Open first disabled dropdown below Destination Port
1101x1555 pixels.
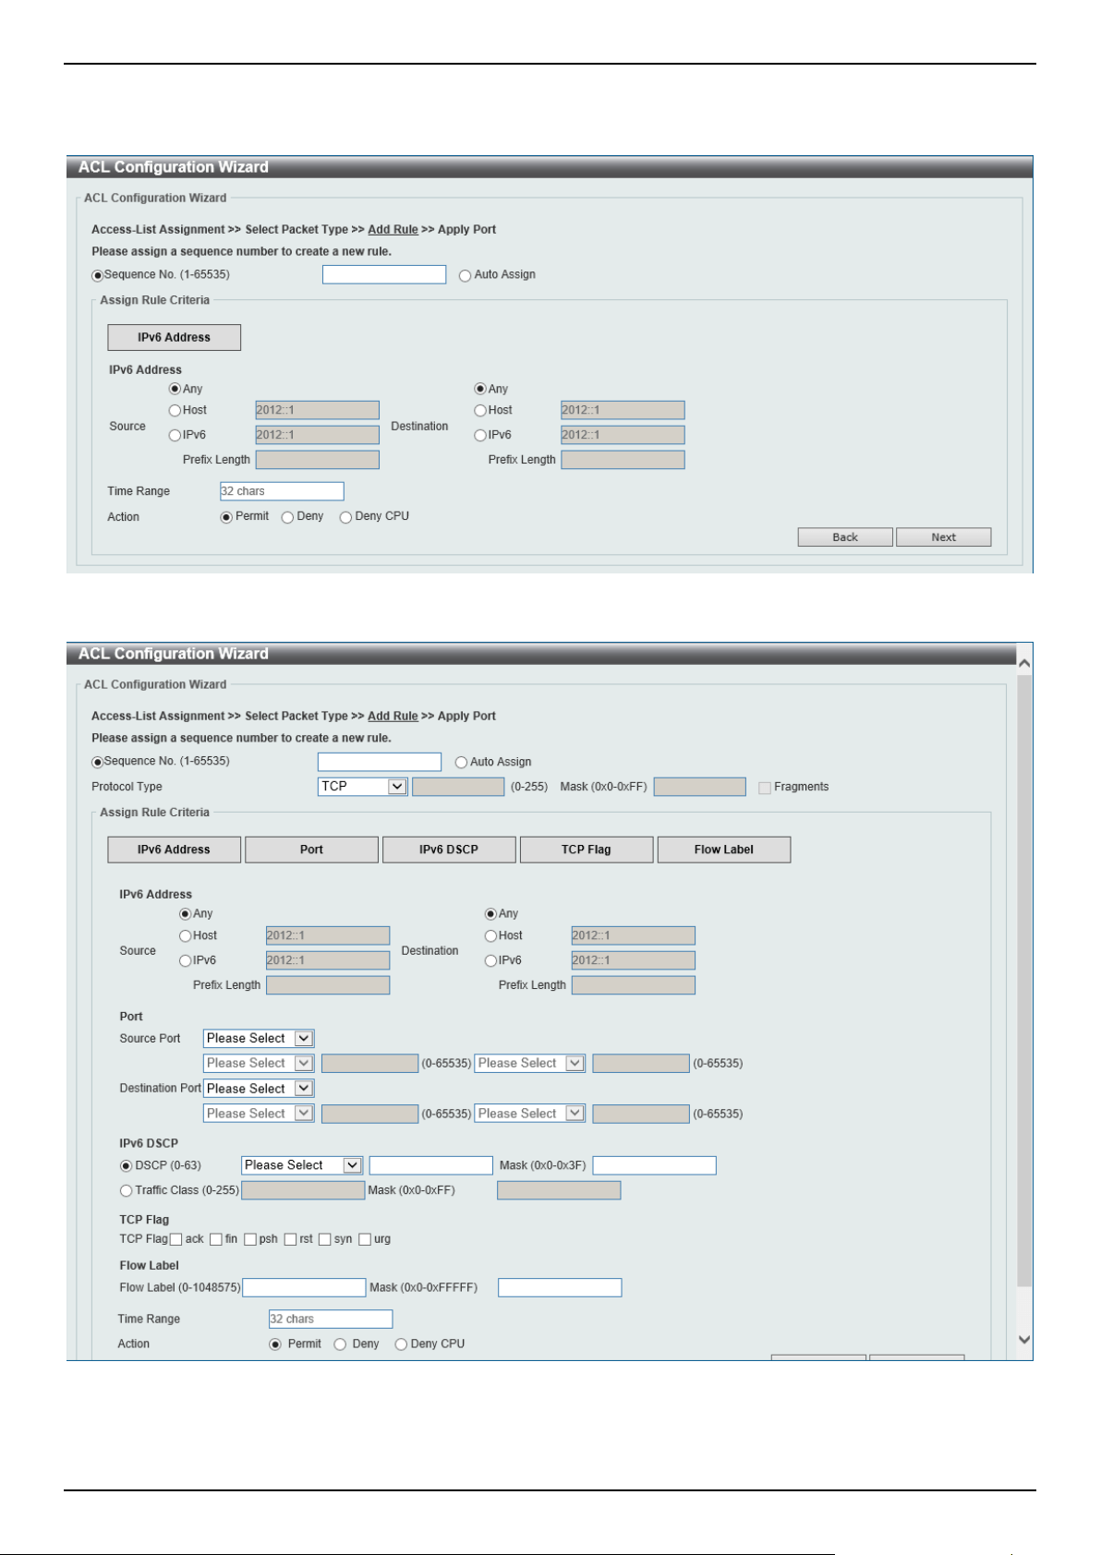259,1114
